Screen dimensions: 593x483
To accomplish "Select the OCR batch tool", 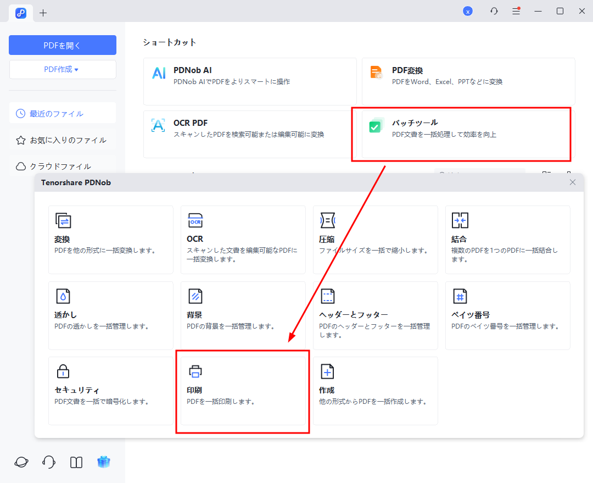I will 243,240.
